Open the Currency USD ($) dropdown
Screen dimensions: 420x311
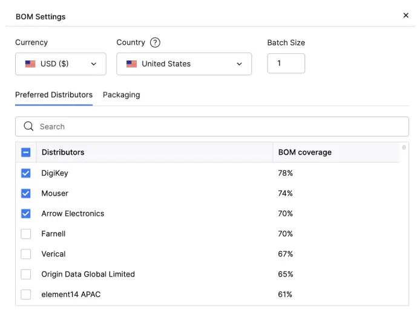click(61, 64)
